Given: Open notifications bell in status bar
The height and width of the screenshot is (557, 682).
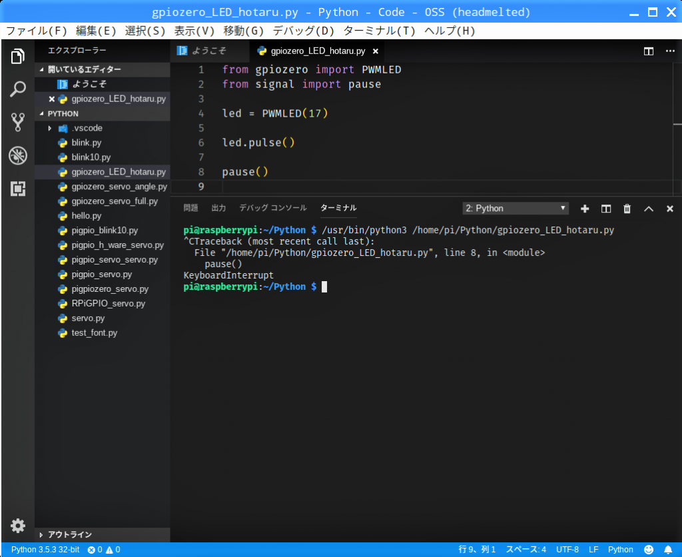Looking at the screenshot, I should point(668,550).
